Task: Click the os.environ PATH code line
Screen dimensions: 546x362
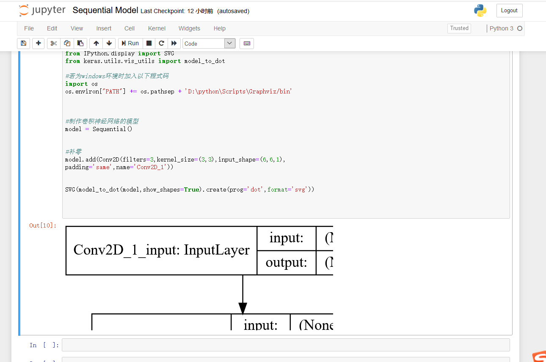Action: pos(179,91)
